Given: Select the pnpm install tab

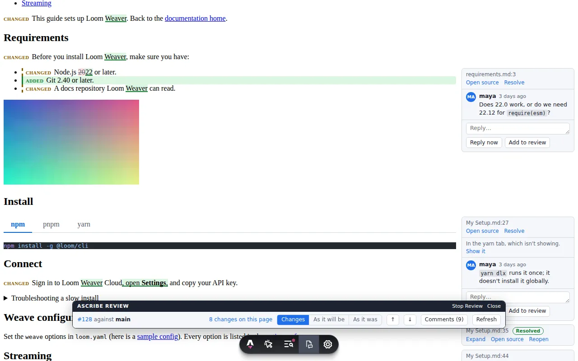Looking at the screenshot, I should [51, 224].
